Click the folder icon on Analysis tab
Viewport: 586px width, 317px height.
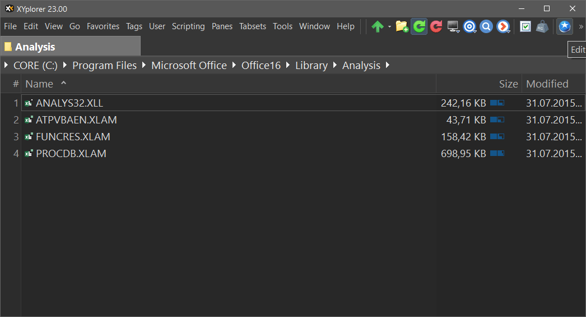coord(8,47)
